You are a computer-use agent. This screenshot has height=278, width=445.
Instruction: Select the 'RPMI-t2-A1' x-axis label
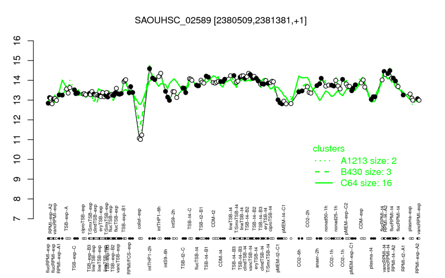click(403, 258)
